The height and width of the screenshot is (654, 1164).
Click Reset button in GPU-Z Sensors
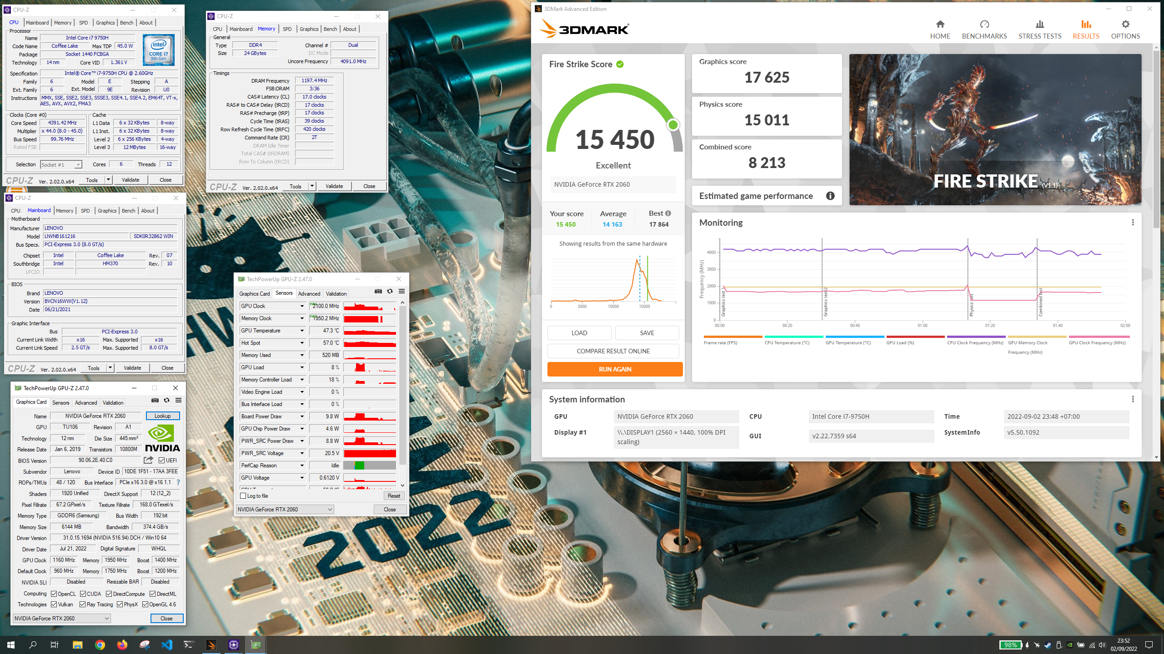[x=394, y=496]
